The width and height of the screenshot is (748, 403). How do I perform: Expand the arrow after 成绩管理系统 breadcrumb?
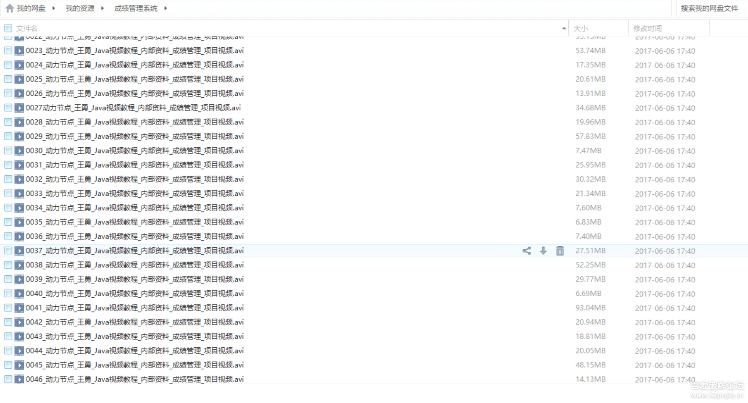pyautogui.click(x=165, y=8)
